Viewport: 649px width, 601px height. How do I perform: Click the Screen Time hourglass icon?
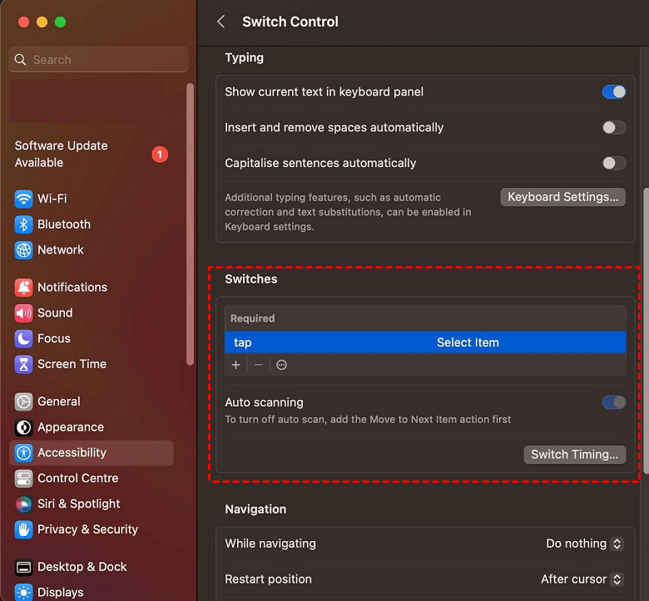pos(23,364)
